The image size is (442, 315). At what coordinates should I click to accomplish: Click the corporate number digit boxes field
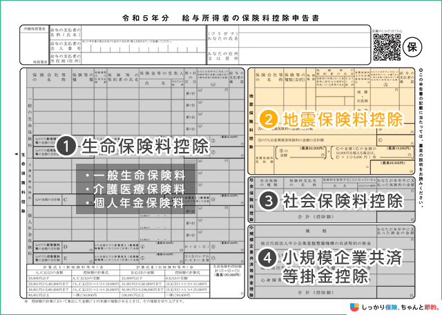(144, 48)
